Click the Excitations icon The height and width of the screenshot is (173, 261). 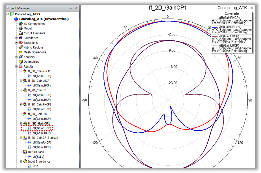[x=21, y=43]
